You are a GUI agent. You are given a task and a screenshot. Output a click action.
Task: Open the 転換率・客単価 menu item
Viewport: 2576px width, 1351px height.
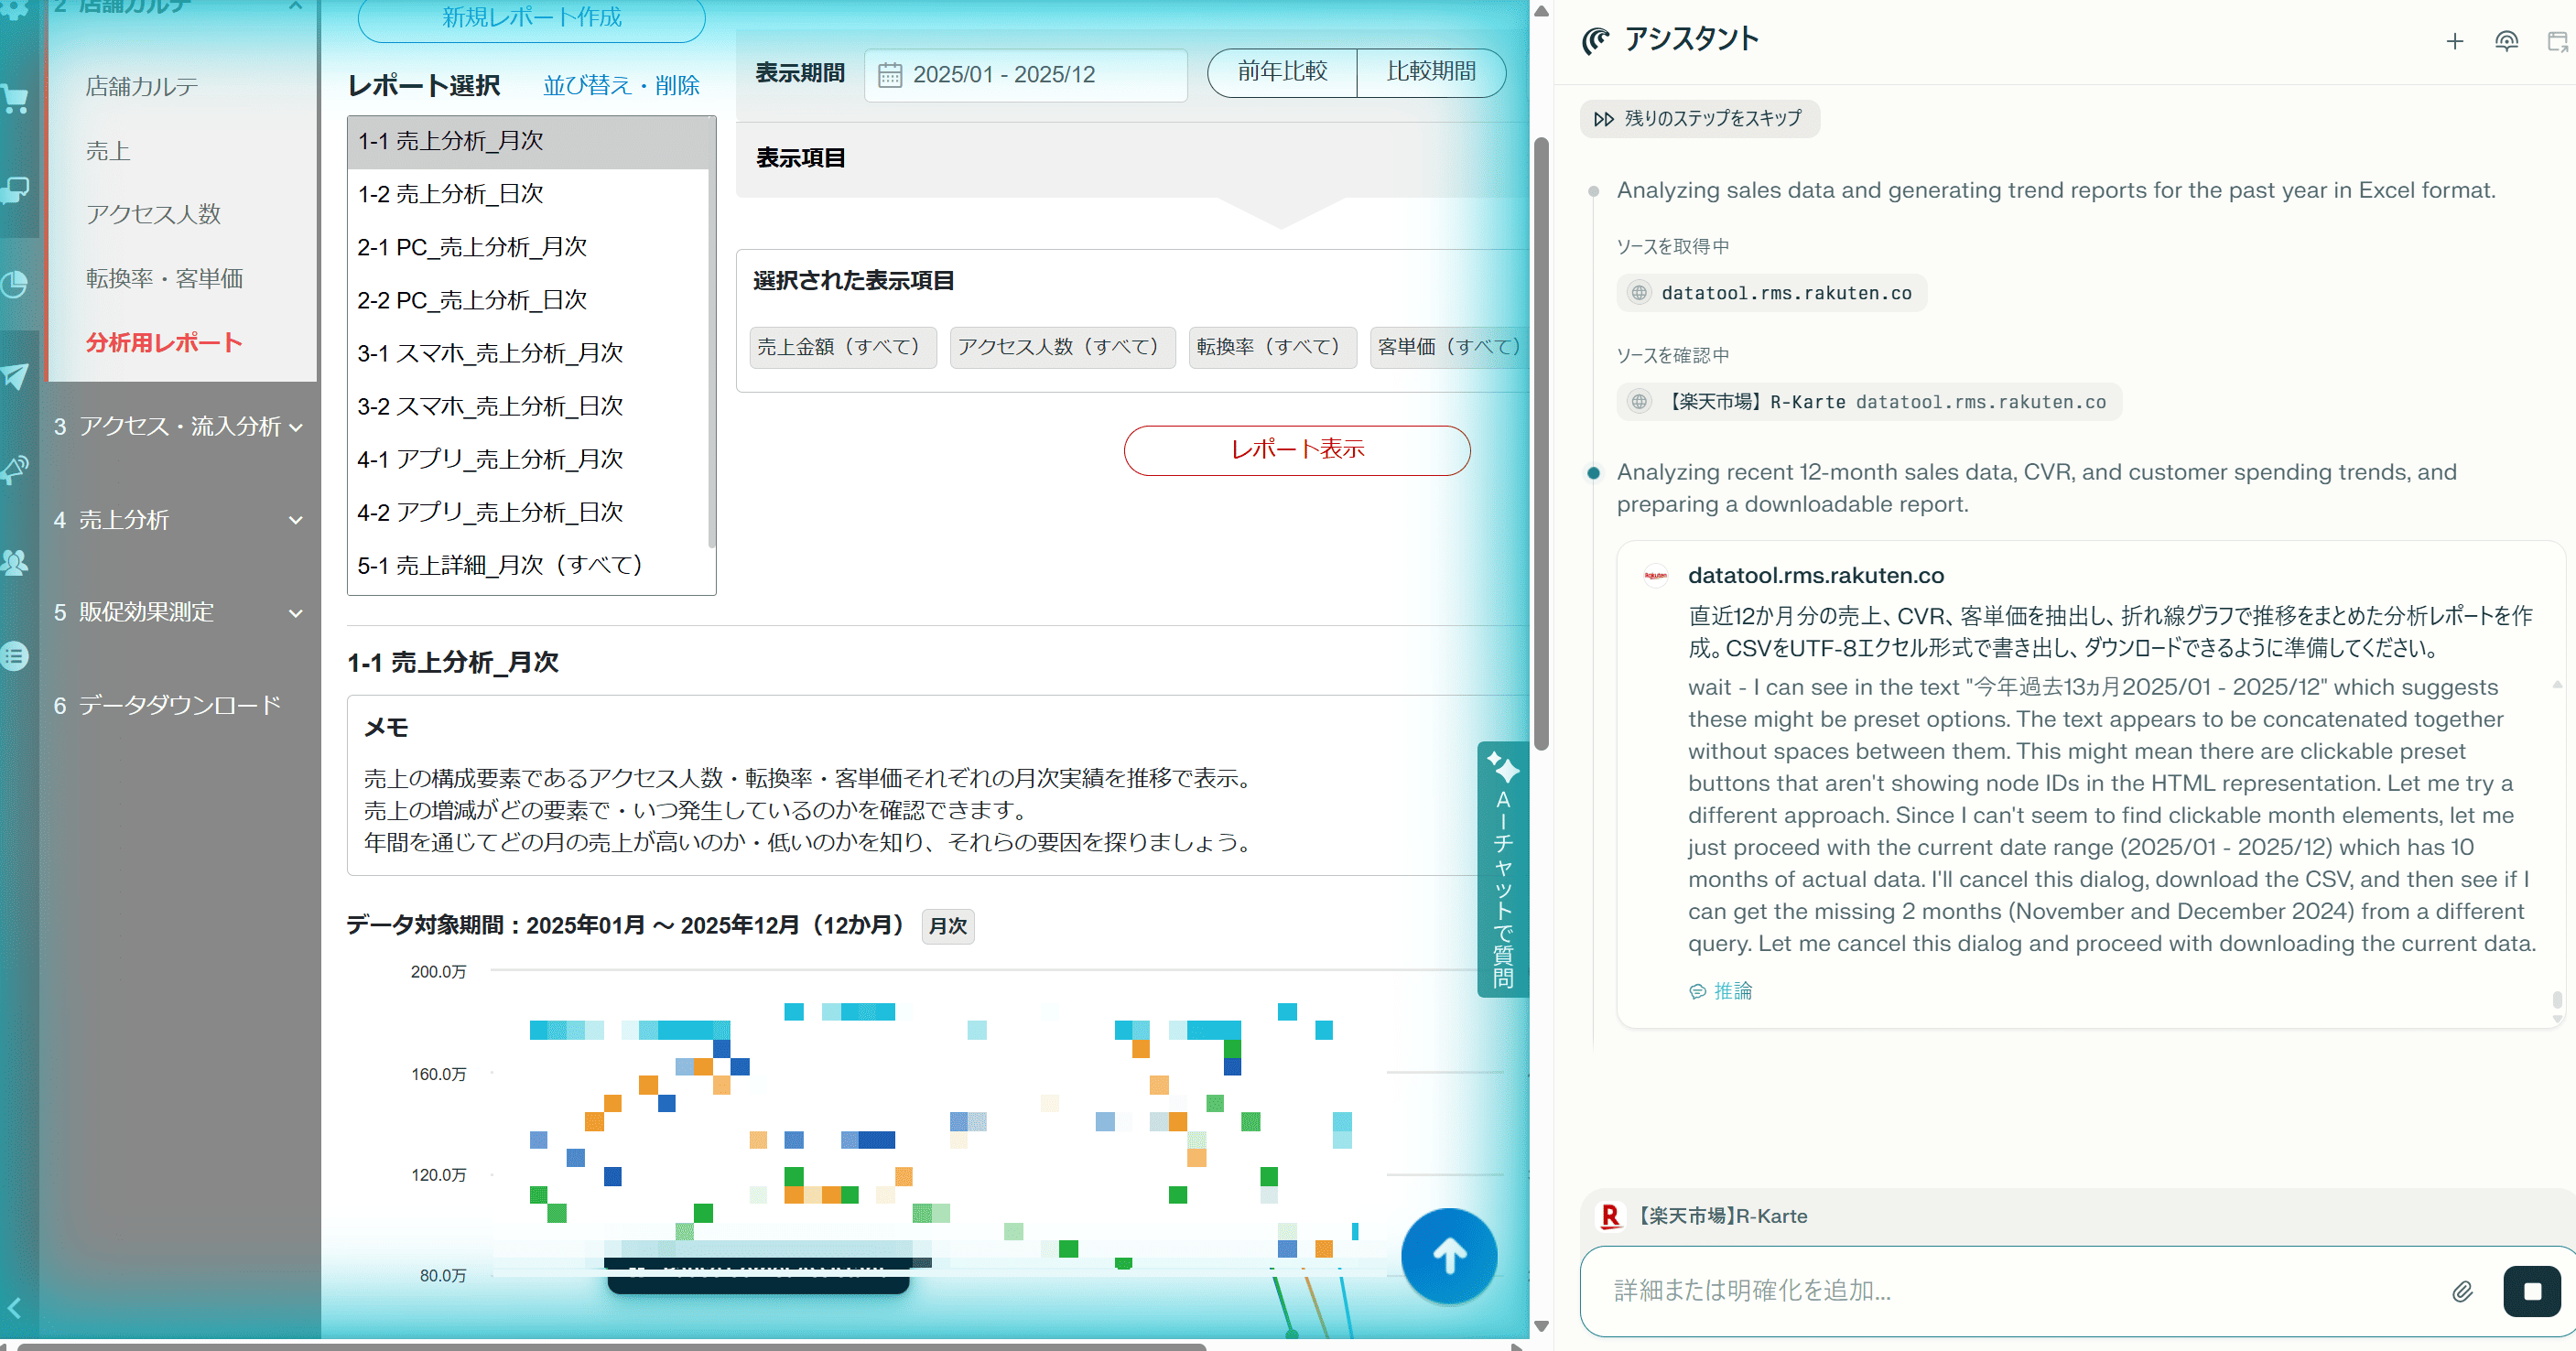164,278
